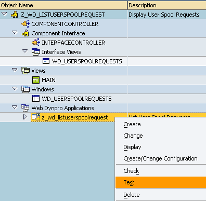
Task: Select the Windows folder label
Action: 43,89
